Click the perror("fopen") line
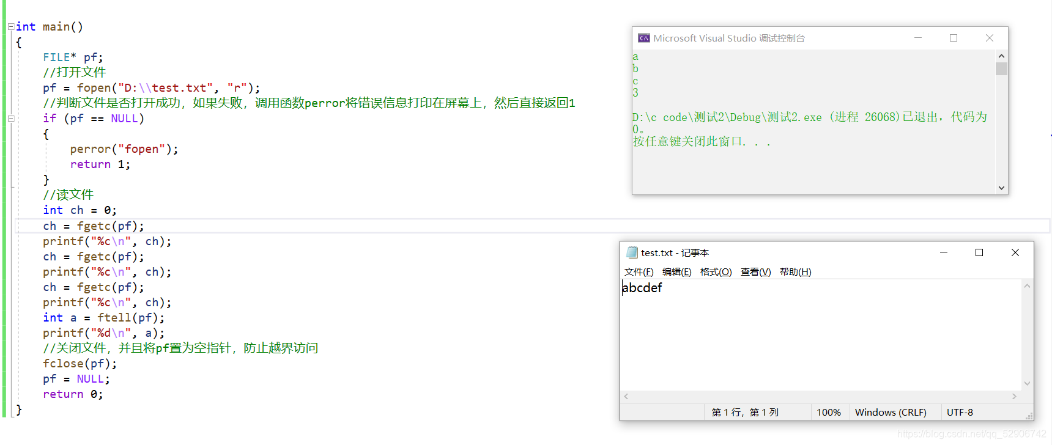 click(x=124, y=149)
